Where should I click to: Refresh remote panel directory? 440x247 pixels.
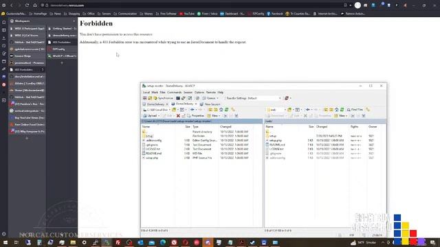(x=342, y=110)
